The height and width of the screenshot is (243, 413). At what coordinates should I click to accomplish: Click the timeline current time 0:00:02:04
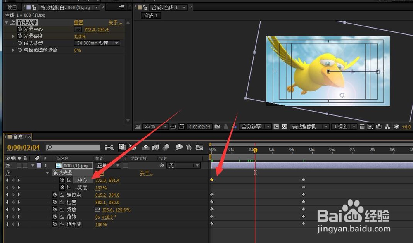[x=24, y=148]
